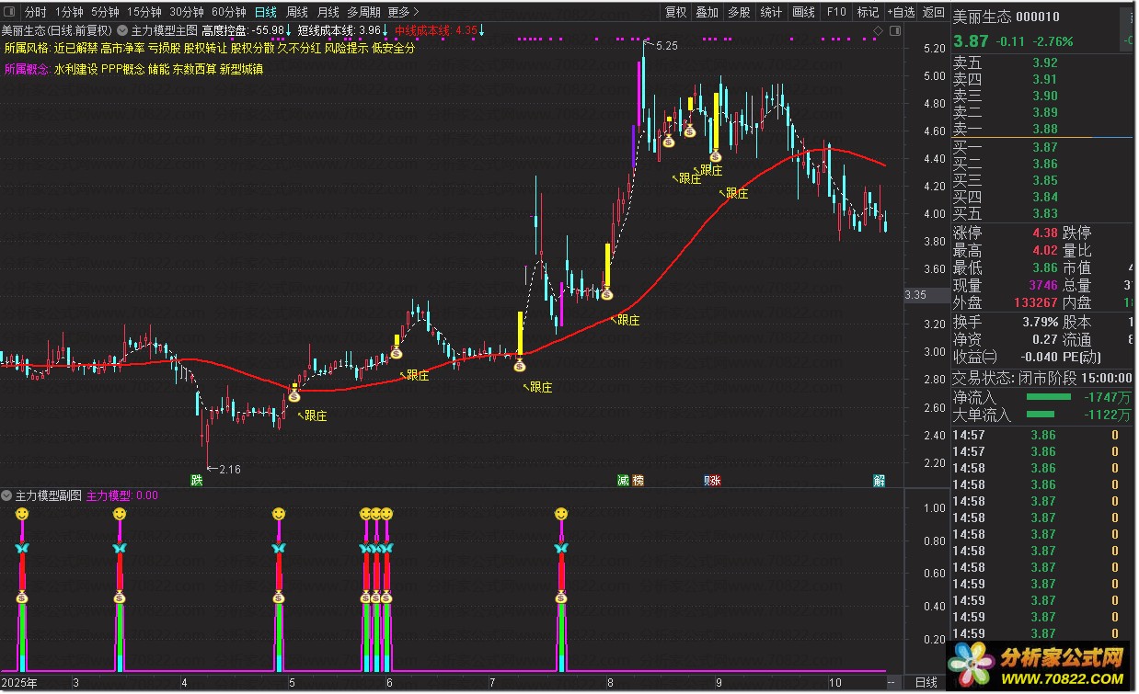Switch to the 60分钟 tab

pyautogui.click(x=228, y=12)
